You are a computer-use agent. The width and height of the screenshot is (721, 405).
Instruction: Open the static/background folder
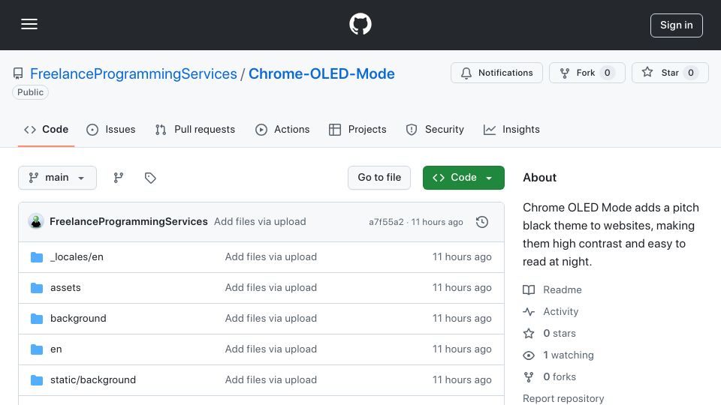pos(93,380)
